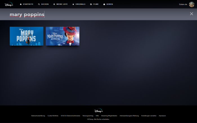Click the search field containing mary poppins
Image resolution: width=197 pixels, height=123 pixels.
[x=98, y=14]
